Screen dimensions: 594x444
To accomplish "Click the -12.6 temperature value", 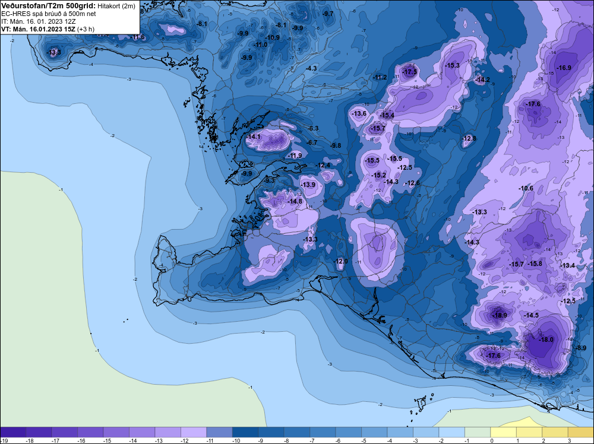I will (413, 183).
